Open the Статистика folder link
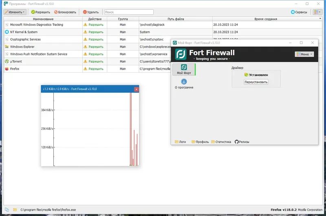This screenshot has height=216, width=326. click(x=221, y=142)
